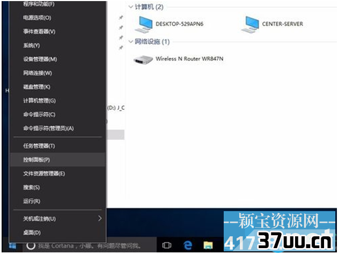Expand 关机或注销(U) submenu arrow
Screen dimensions: 338x254
(x=100, y=219)
